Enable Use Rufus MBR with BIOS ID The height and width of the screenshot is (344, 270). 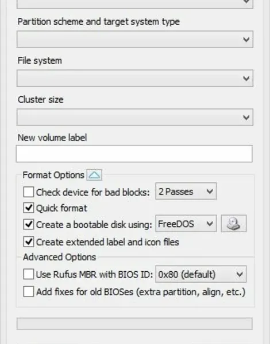pyautogui.click(x=29, y=274)
